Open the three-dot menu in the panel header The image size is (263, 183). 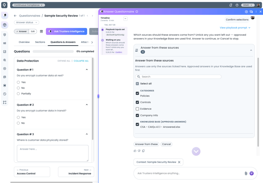(256, 11)
